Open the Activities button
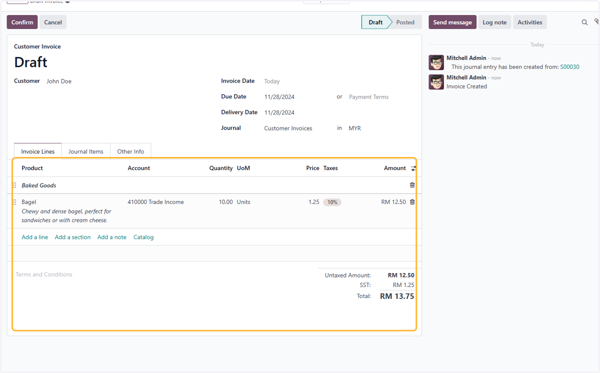The width and height of the screenshot is (600, 373). pyautogui.click(x=530, y=22)
